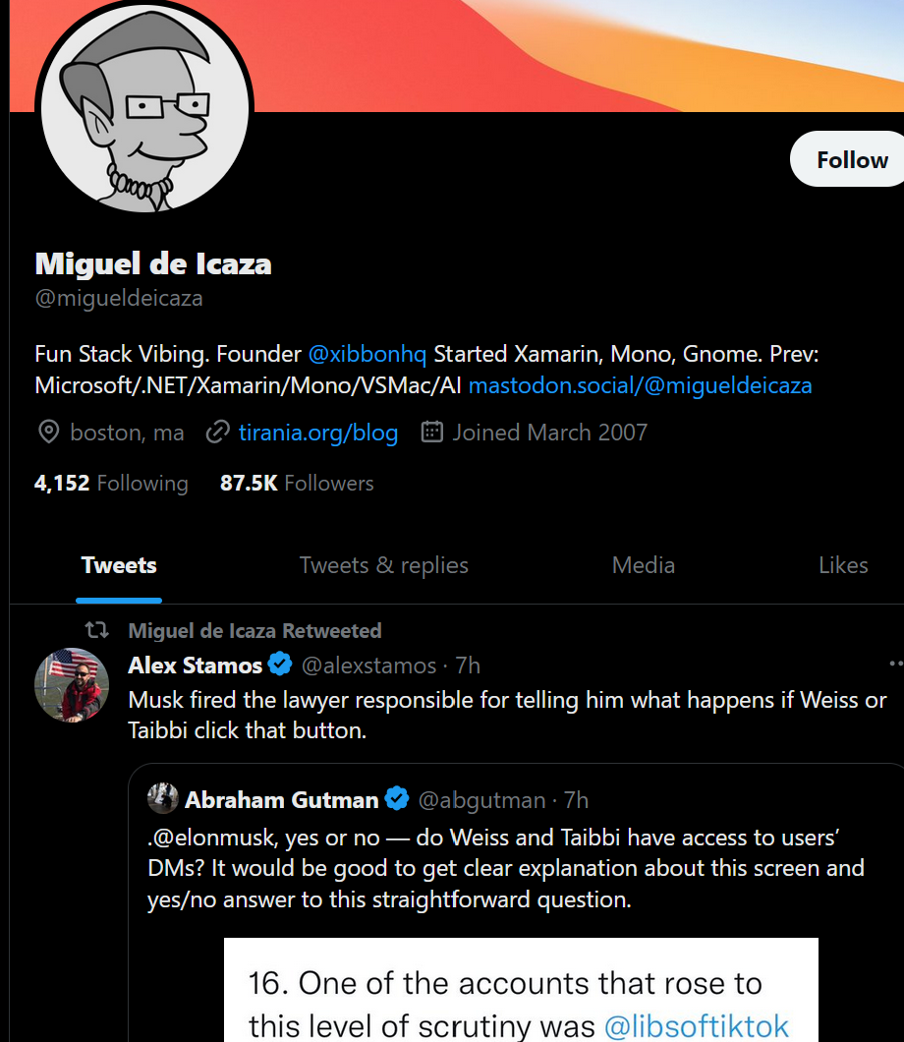Screen dimensions: 904x1042
Task: Click the retweet icon above Alex Stamos tweet
Action: coord(96,630)
